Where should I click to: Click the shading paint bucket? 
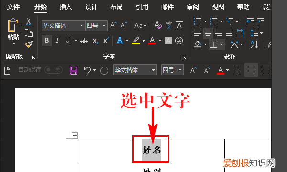tap(198, 44)
